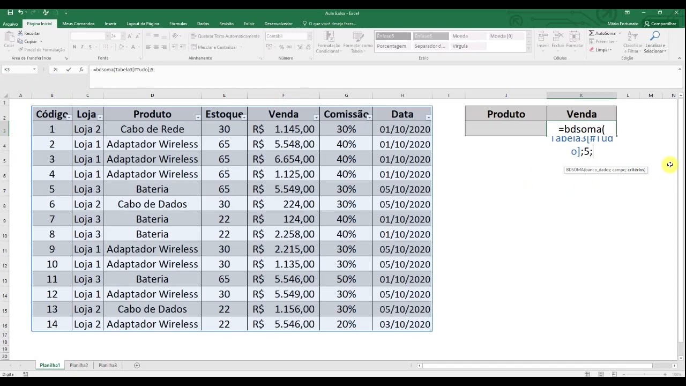This screenshot has width=686, height=386.
Task: Open Formatar como Tabela gallery
Action: pyautogui.click(x=357, y=41)
